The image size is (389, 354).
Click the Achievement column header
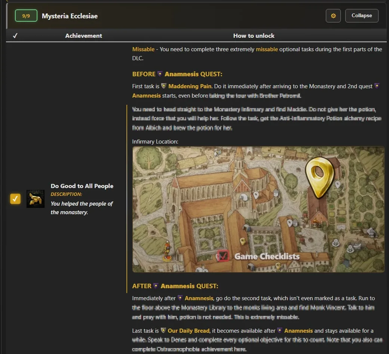tap(84, 36)
